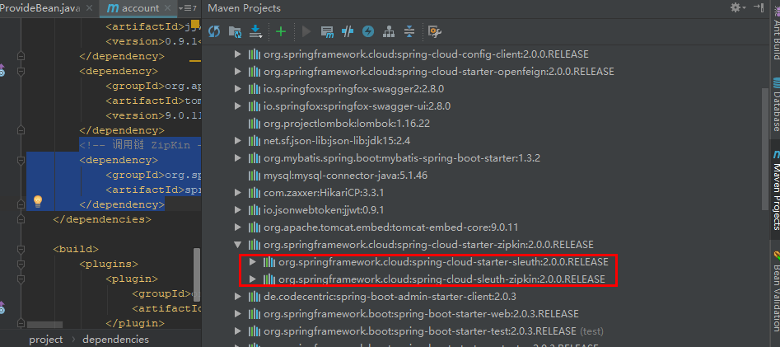Fold the highlighted zipkin dependency block

tap(21, 160)
